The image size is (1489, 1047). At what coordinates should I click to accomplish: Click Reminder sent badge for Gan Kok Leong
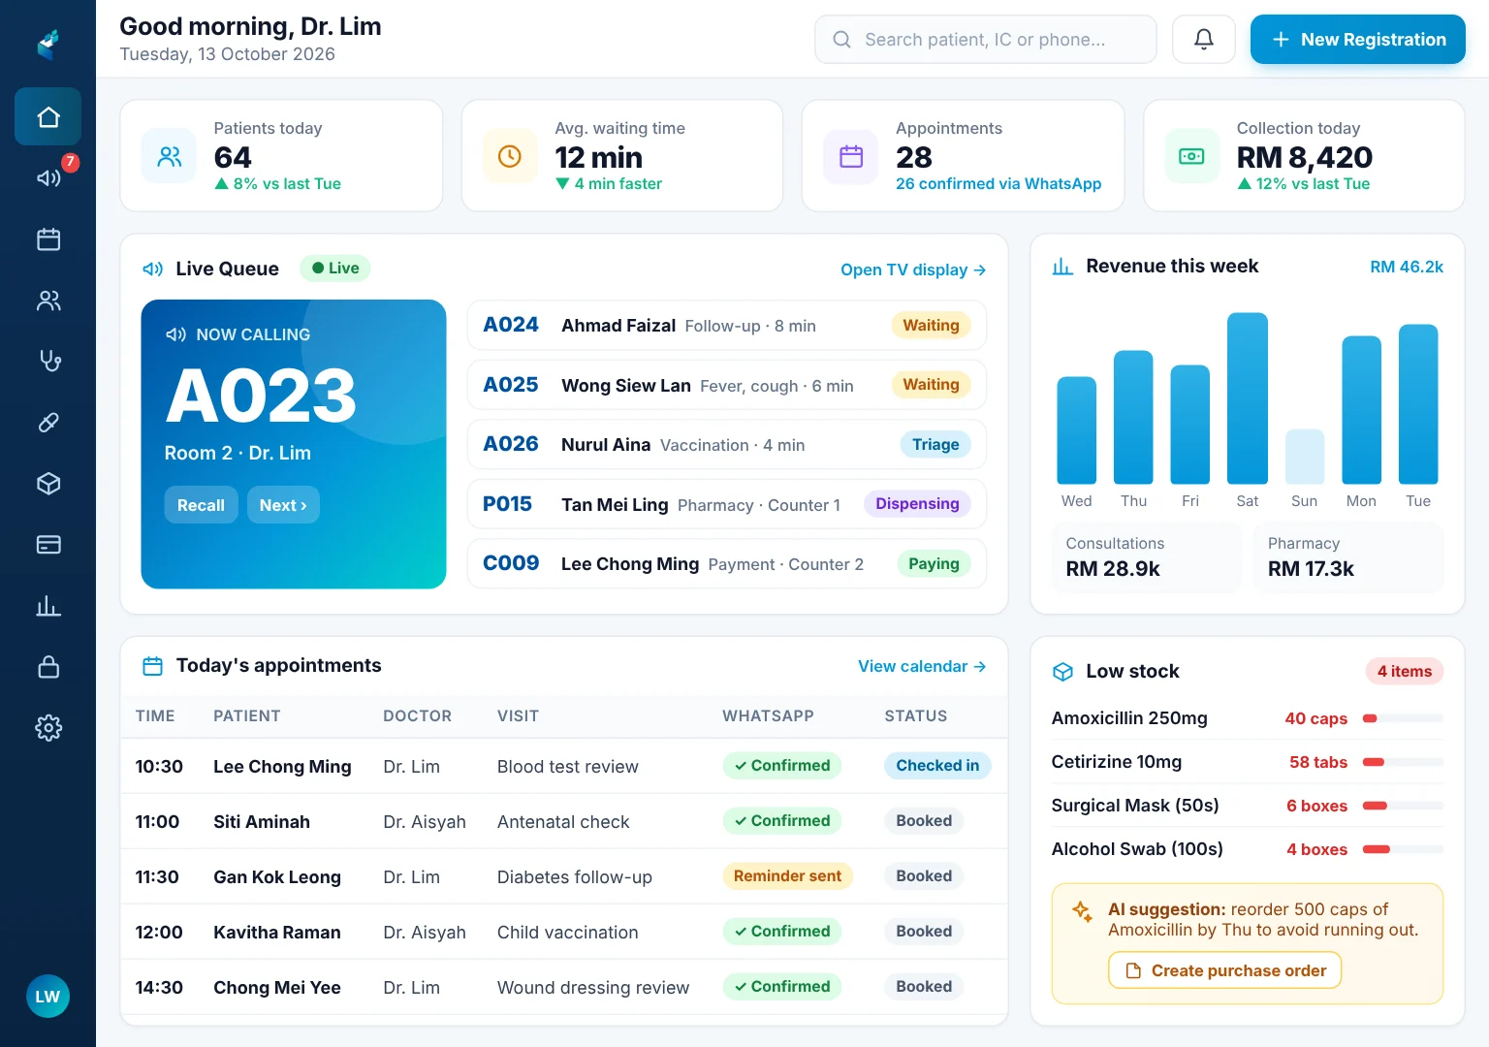coord(787,876)
